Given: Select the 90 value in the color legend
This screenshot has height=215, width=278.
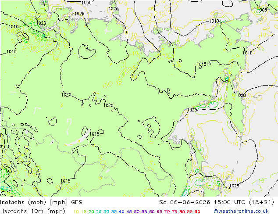Looking at the screenshot, I should [197, 211].
